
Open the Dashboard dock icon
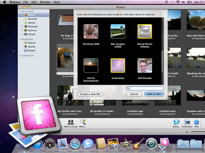[50, 144]
